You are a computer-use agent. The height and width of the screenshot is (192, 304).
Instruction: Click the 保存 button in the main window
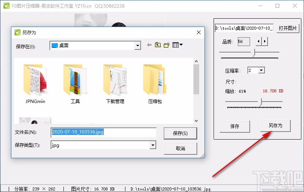coord(234,127)
